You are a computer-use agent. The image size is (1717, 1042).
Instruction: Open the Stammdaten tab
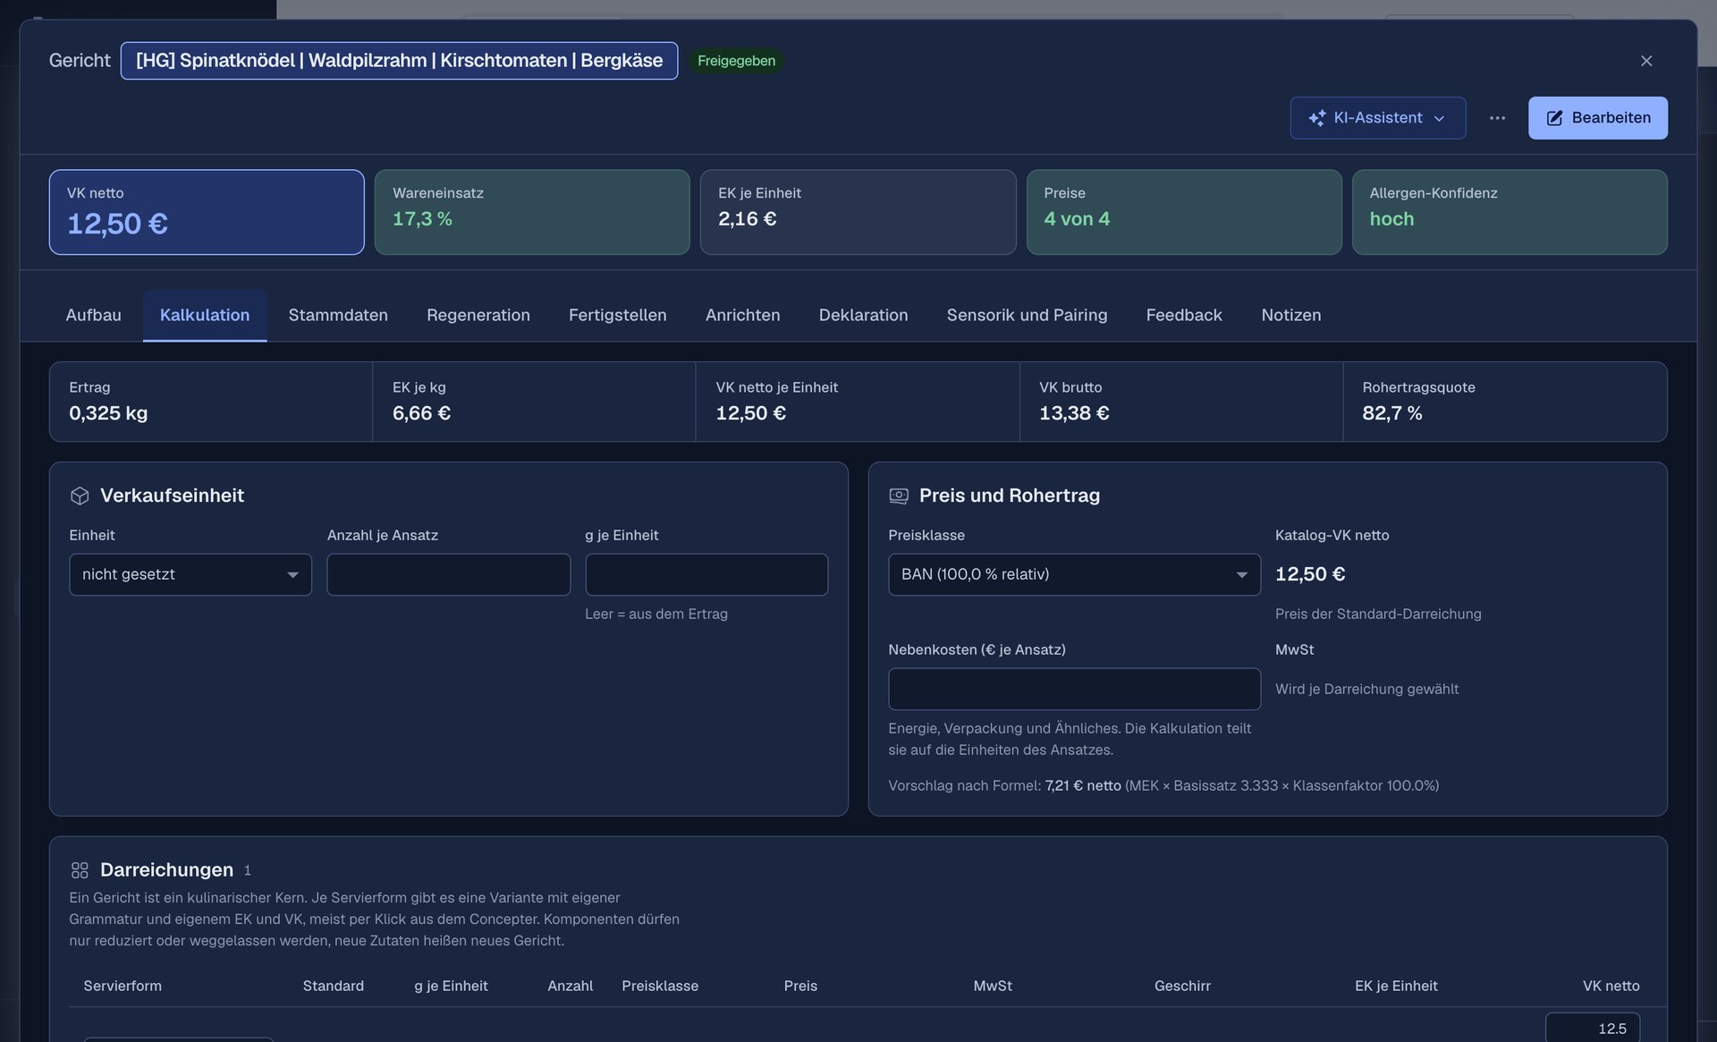pyautogui.click(x=338, y=315)
